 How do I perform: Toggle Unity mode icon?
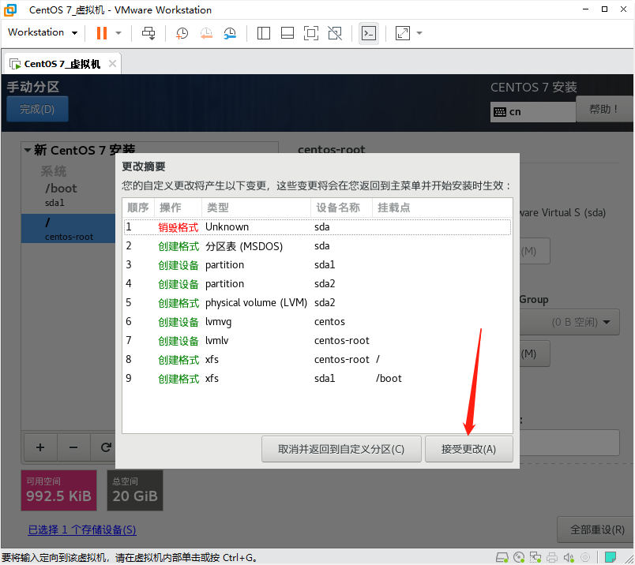click(x=335, y=33)
